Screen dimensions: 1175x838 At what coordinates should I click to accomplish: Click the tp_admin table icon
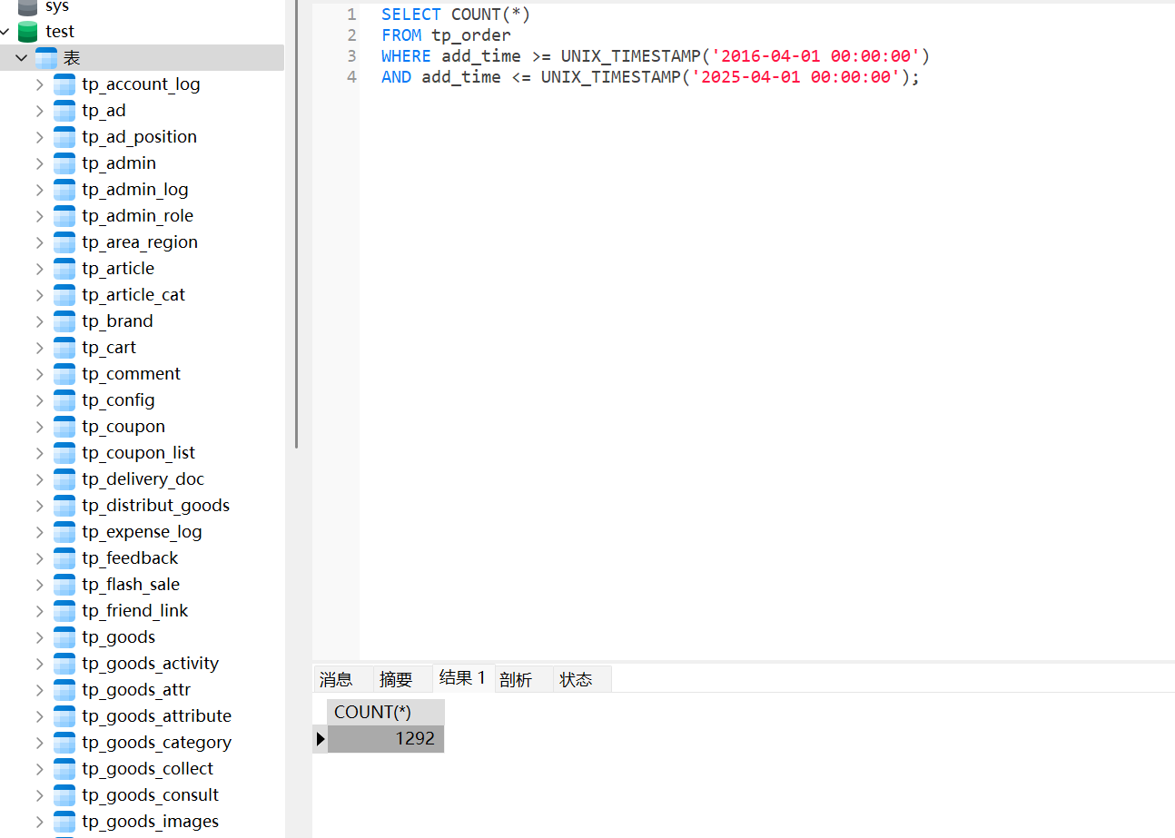tap(64, 163)
